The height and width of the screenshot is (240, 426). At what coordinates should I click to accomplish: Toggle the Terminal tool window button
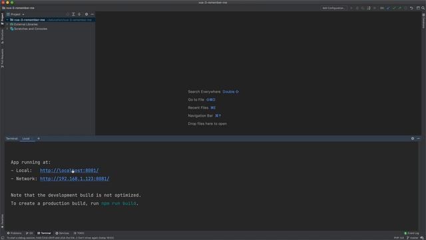pos(44,233)
